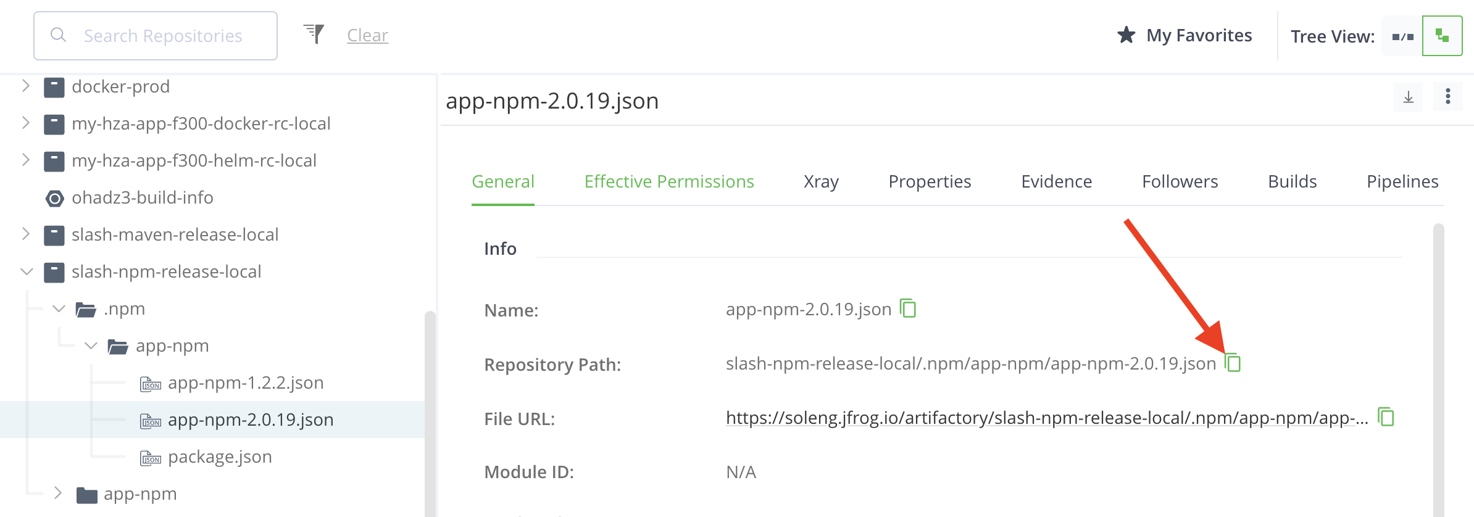The width and height of the screenshot is (1474, 517).
Task: Select app-npm-1.2.2.json in the tree
Action: tap(246, 383)
